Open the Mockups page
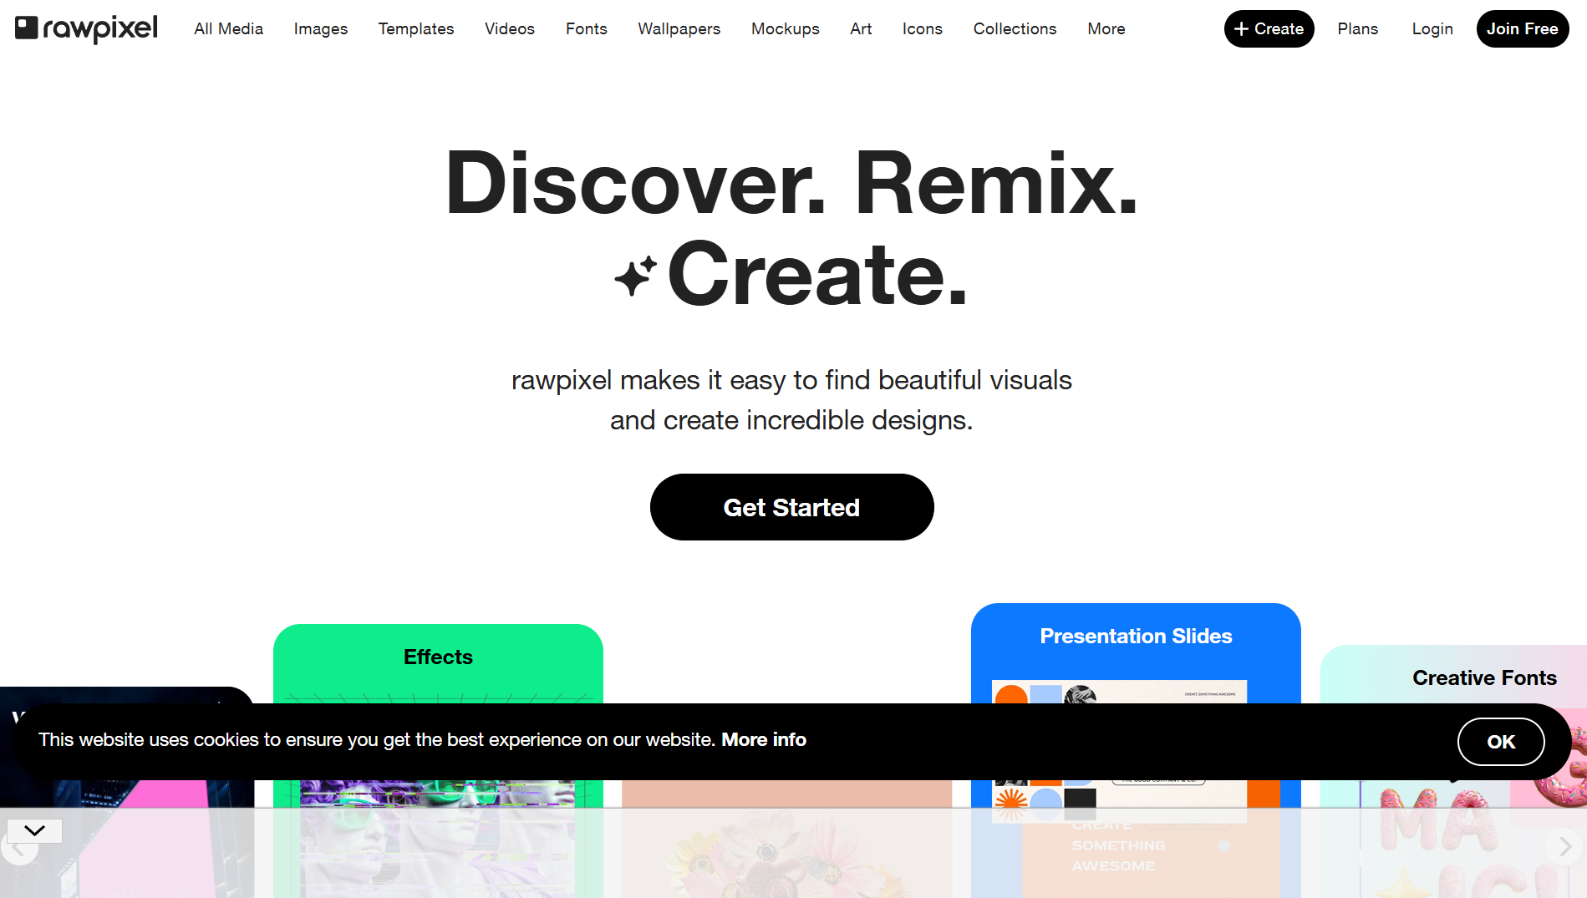This screenshot has width=1587, height=898. [785, 28]
